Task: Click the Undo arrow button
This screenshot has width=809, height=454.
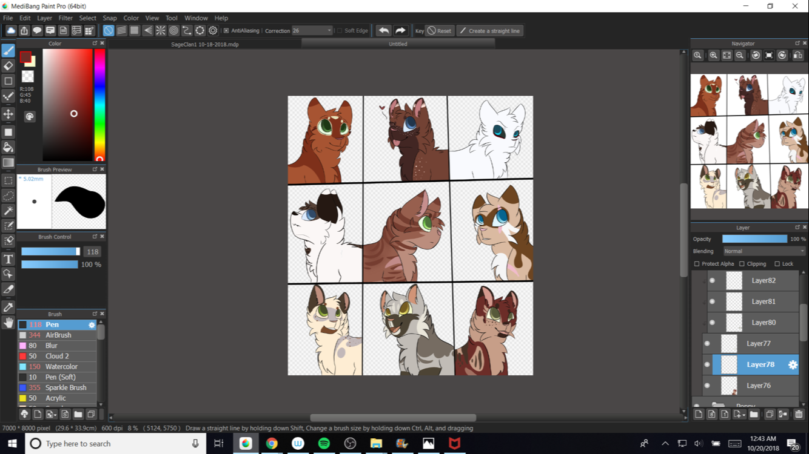Action: pos(383,30)
